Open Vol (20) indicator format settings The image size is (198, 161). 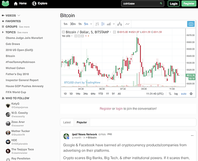79,36
